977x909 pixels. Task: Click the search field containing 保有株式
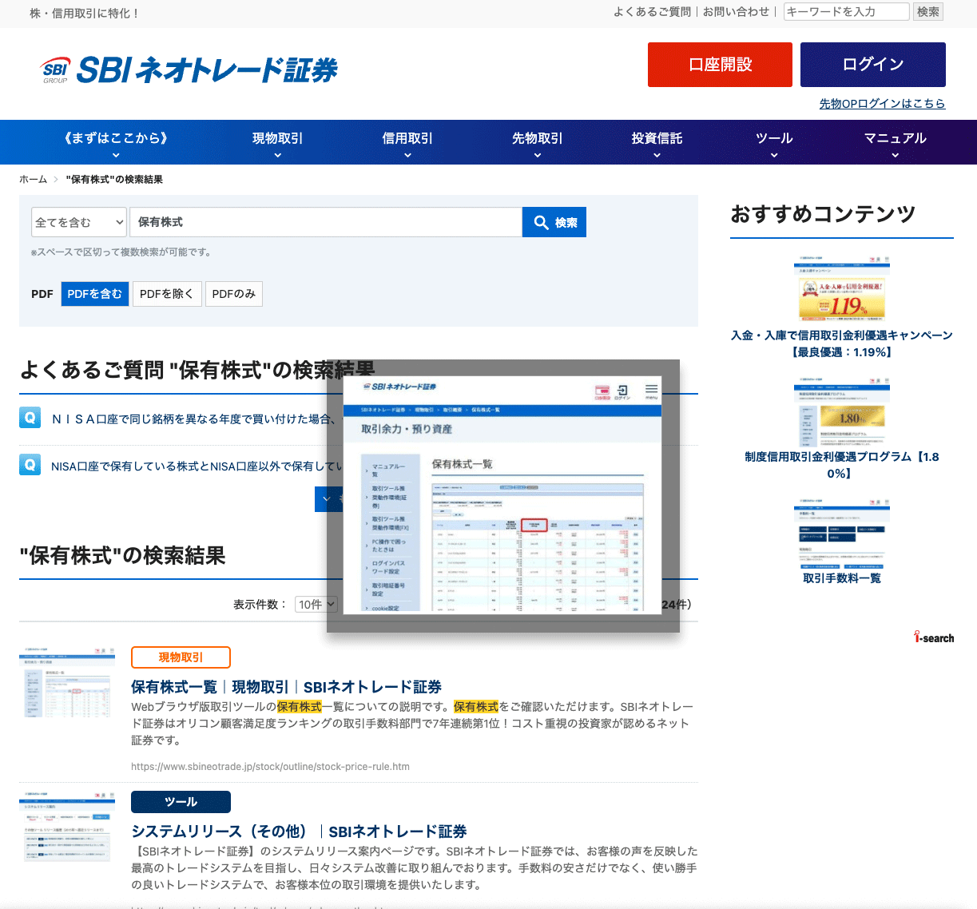coord(326,222)
